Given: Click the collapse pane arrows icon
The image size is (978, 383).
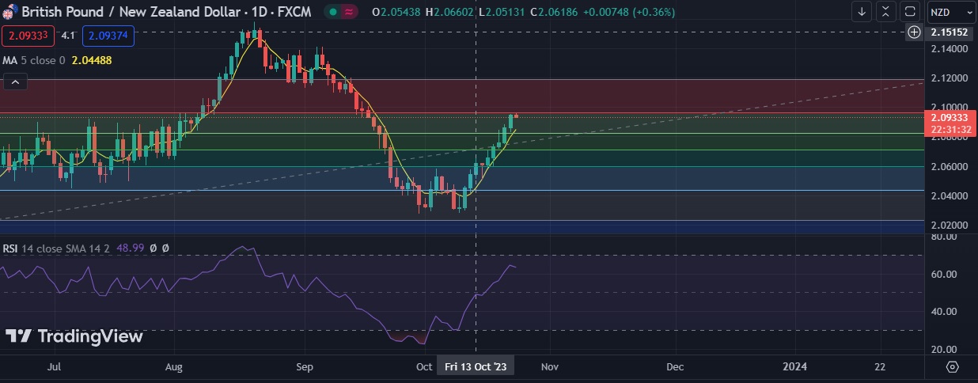Looking at the screenshot, I should pos(885,12).
